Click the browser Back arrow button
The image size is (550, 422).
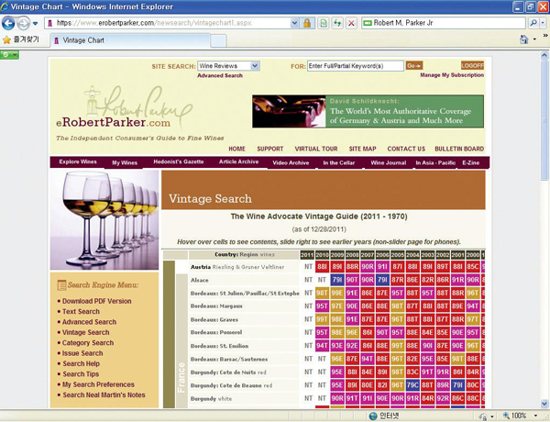click(8, 24)
